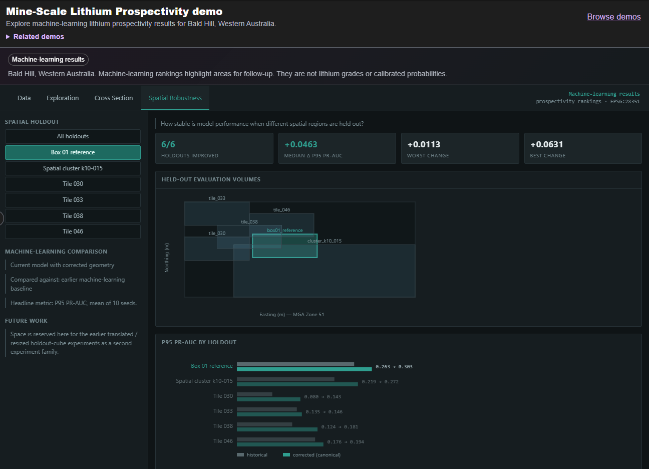Switch to the Data tab
The image size is (649, 469).
(24, 98)
